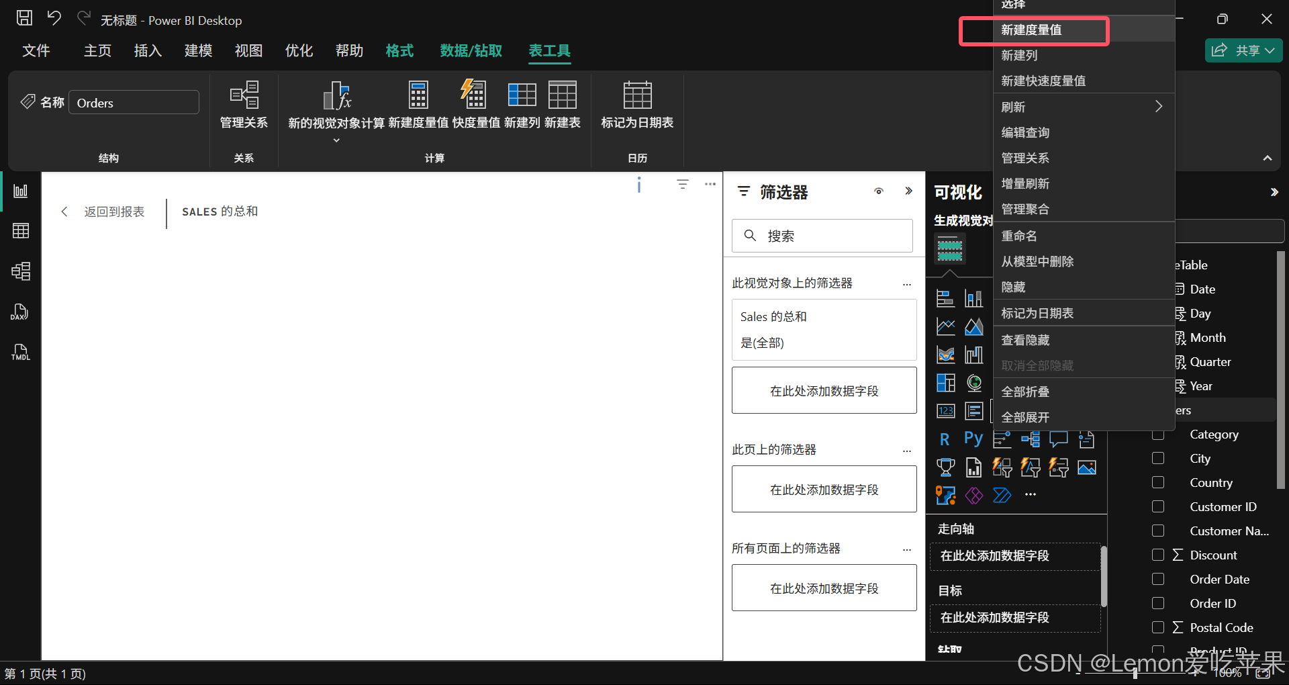This screenshot has width=1289, height=685.
Task: Choose 新建度量值 from context menu
Action: coord(1084,30)
